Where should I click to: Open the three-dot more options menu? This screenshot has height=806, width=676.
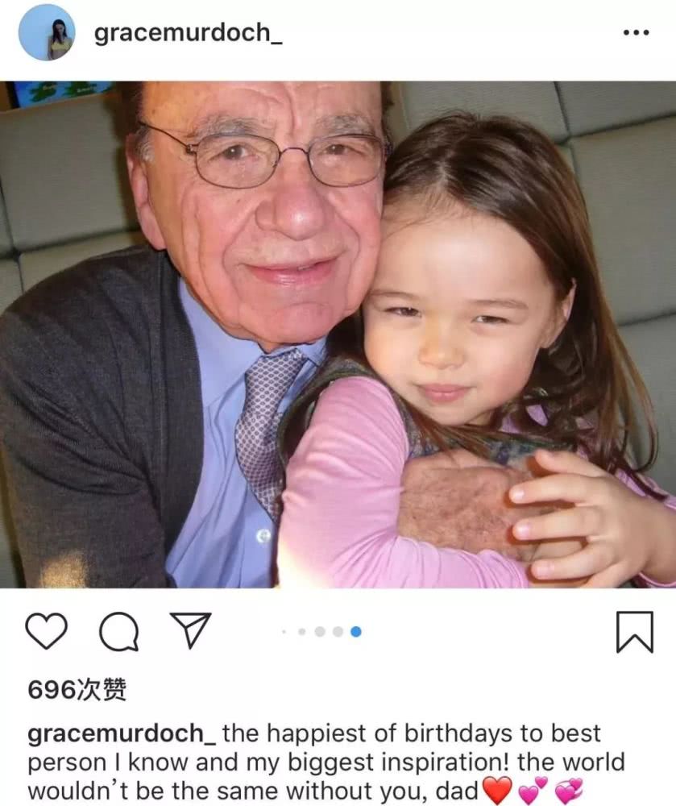pos(636,32)
